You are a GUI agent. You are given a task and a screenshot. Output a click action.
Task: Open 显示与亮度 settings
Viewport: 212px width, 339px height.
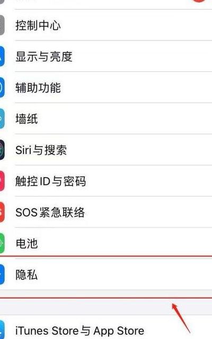[106, 56]
